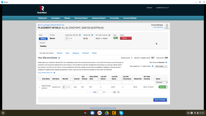Click the Global Max CPM Bid input field
The height and width of the screenshot is (116, 206).
(x=71, y=38)
